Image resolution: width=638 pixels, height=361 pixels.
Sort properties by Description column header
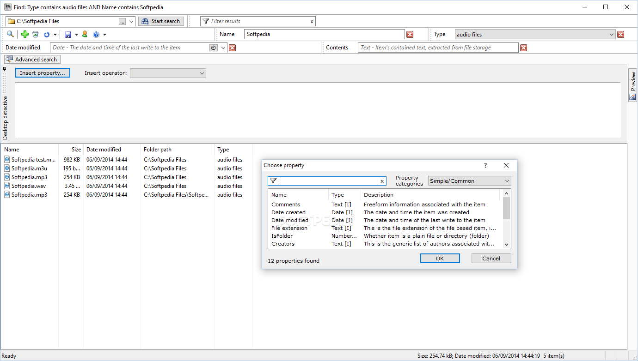pyautogui.click(x=431, y=195)
